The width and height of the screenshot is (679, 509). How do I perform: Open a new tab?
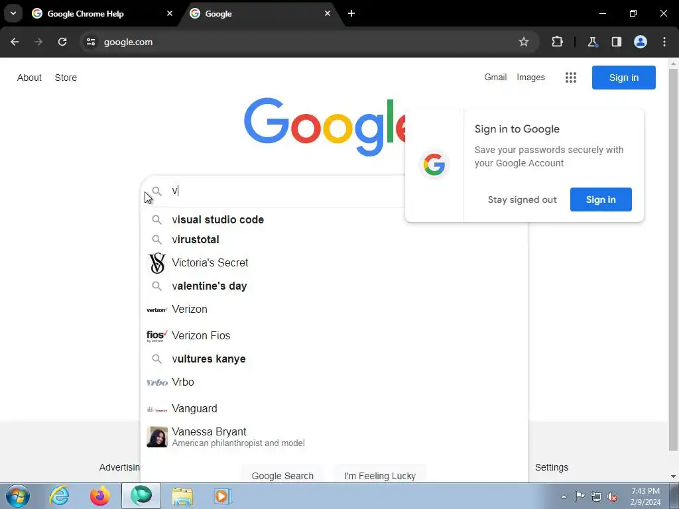(x=351, y=13)
